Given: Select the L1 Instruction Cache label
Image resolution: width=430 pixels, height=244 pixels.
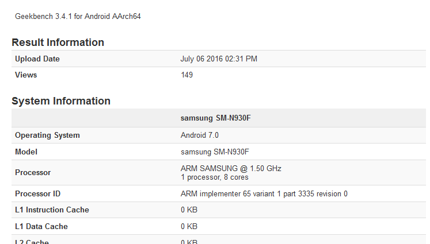Looking at the screenshot, I should coord(52,210).
